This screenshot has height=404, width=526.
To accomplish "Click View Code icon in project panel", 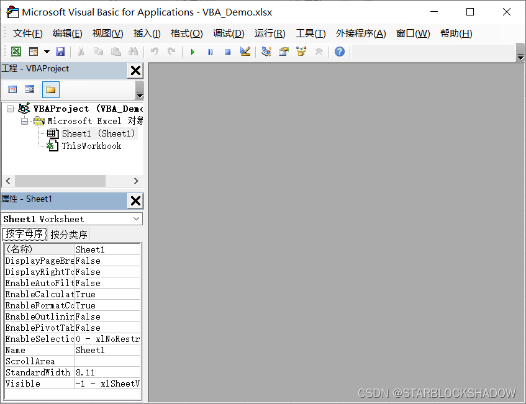I will click(12, 89).
